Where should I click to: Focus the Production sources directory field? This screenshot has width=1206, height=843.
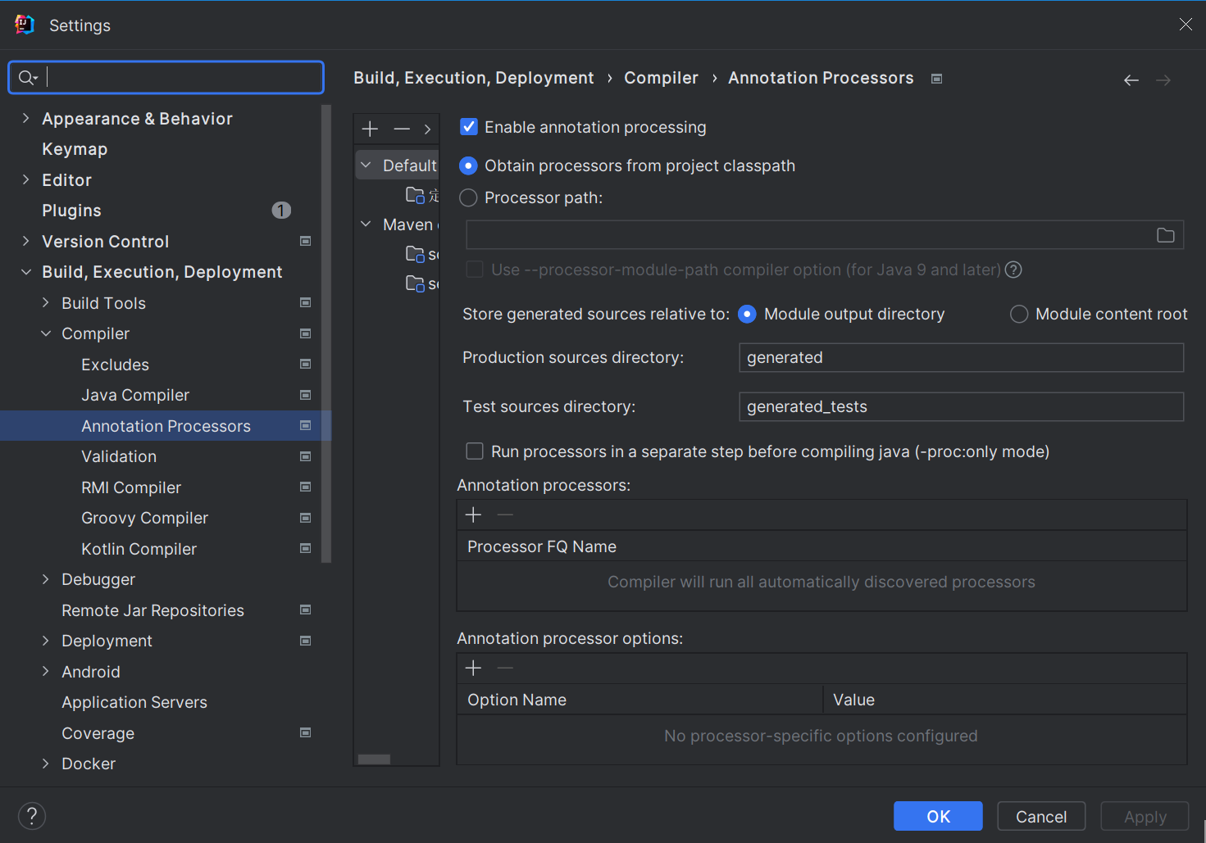click(961, 357)
